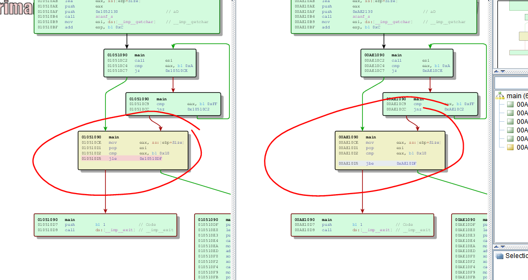
Task: Click the first green basic block icon under main
Action: [510, 104]
